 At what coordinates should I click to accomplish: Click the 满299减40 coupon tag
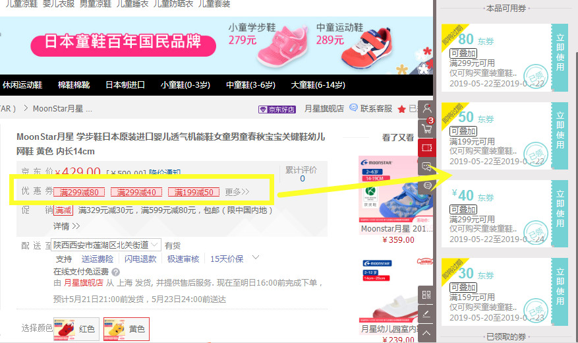pyautogui.click(x=136, y=192)
